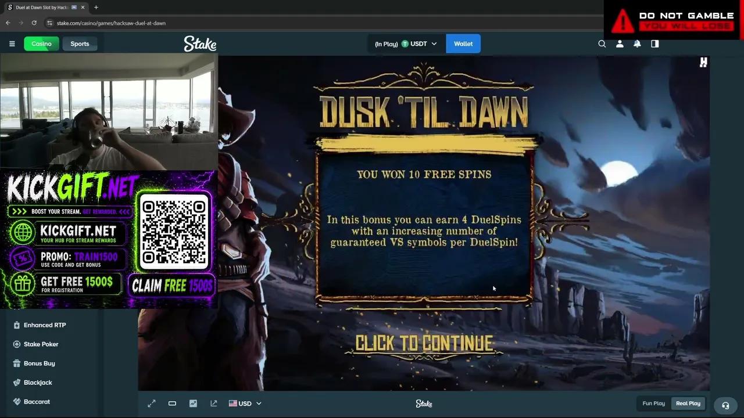Screen dimensions: 744x418
Task: Click the CLAIM FREE 1500$ banner button
Action: (173, 286)
